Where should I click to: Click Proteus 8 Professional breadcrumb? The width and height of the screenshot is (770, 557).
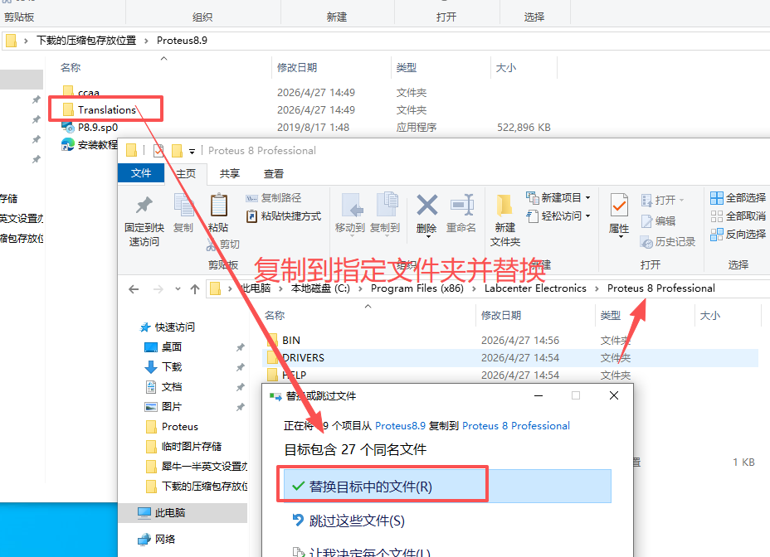point(661,288)
